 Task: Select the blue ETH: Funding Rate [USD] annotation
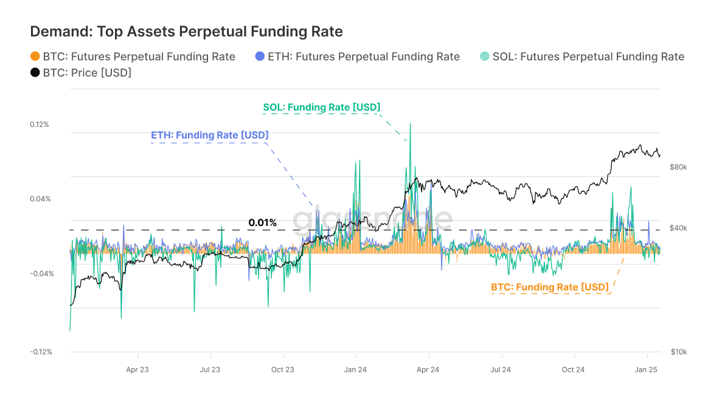[210, 135]
